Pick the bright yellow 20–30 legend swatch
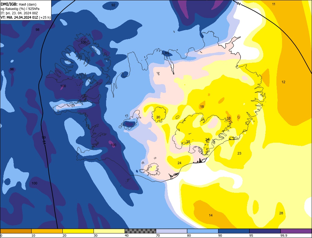 pyautogui.click(x=78, y=231)
